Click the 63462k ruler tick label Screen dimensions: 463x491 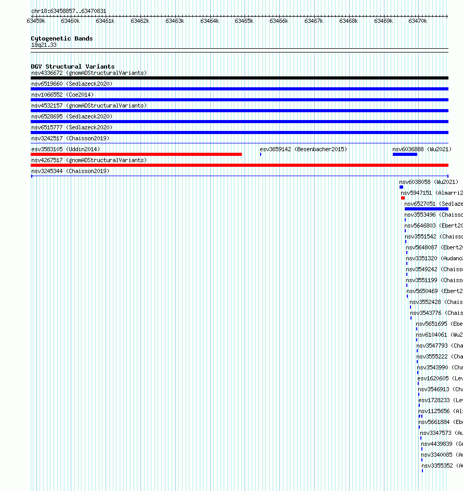(x=140, y=21)
